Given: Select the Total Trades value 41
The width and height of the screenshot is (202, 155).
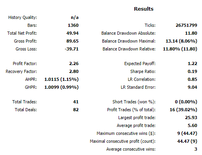Looking at the screenshot, I should [76, 102].
